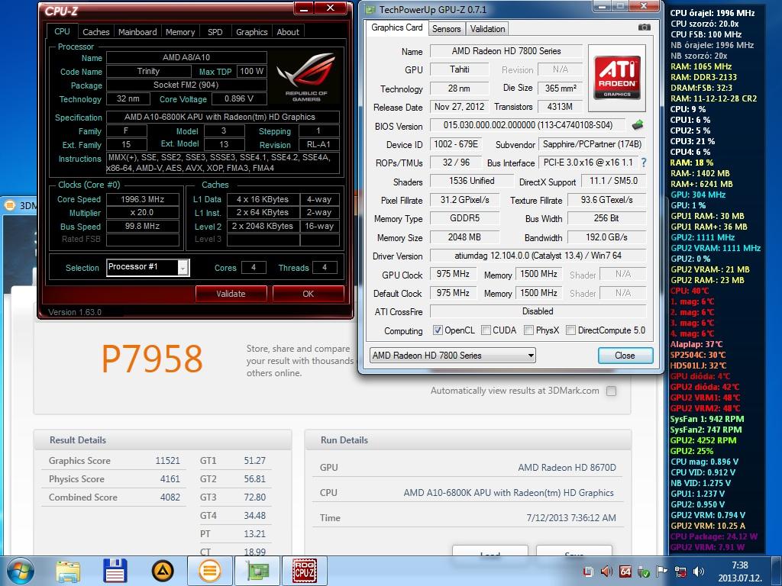Click the OK button in CPU-Z
This screenshot has width=782, height=586.
pos(309,294)
